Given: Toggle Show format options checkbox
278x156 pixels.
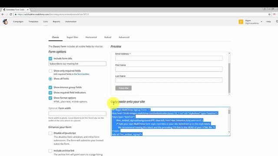Looking at the screenshot, I should coord(50,98).
